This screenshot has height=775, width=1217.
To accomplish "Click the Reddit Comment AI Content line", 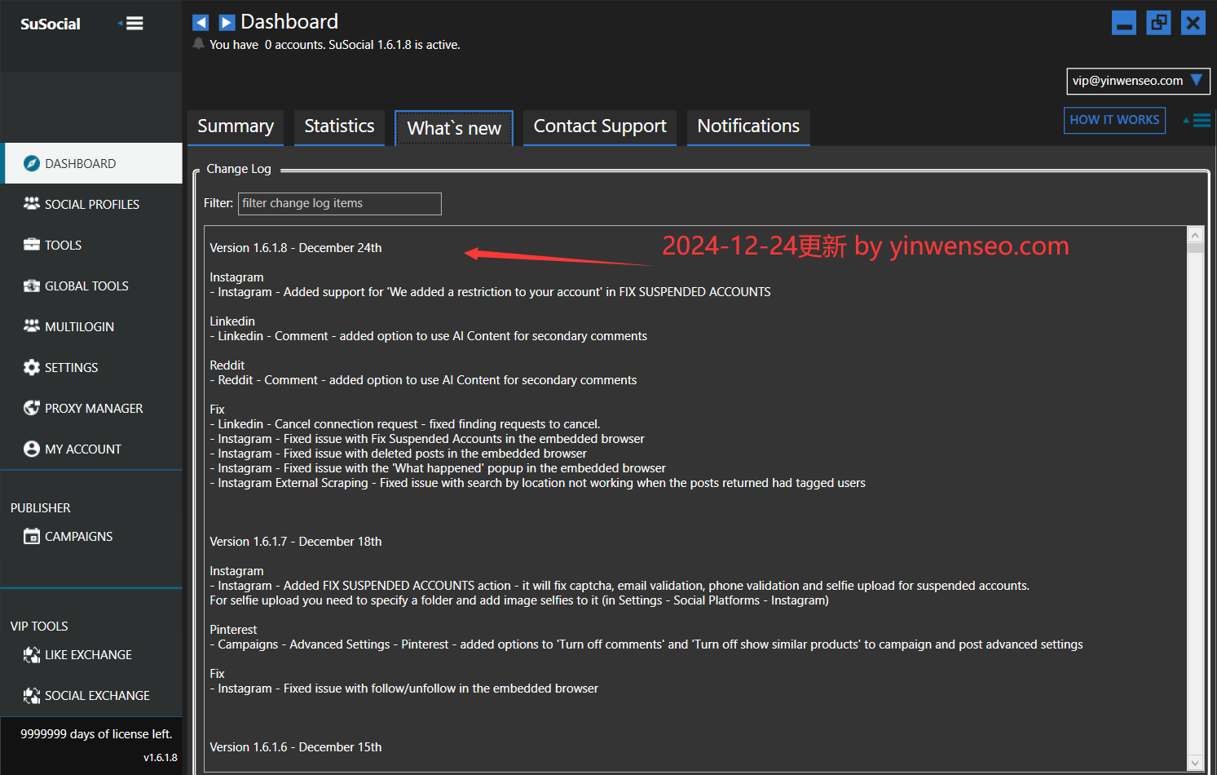I will (x=423, y=380).
